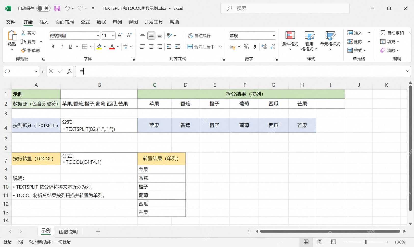Click 套用表格格式 button

click(x=309, y=41)
